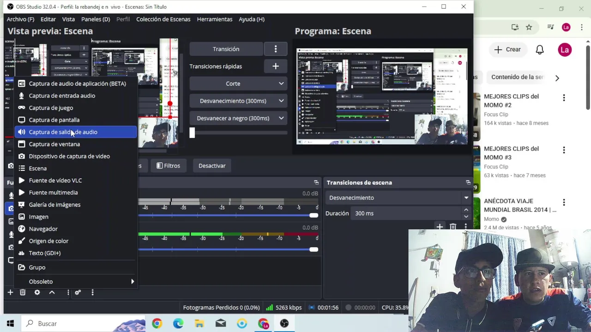This screenshot has height=332, width=591.
Task: Adjust volume slider under green meter
Action: pos(314,249)
